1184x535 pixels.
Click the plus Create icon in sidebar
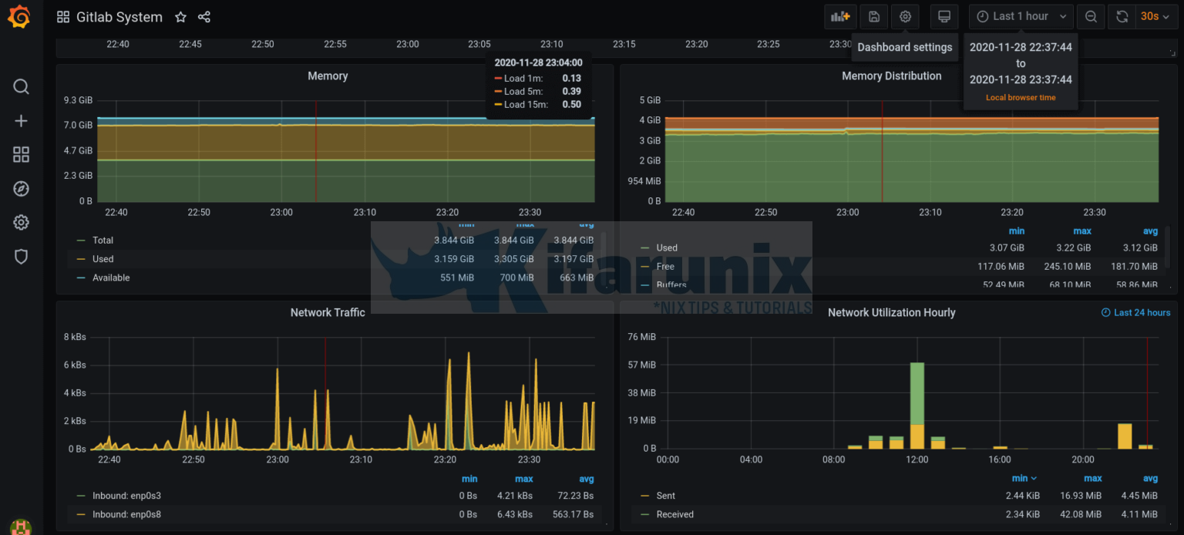21,121
